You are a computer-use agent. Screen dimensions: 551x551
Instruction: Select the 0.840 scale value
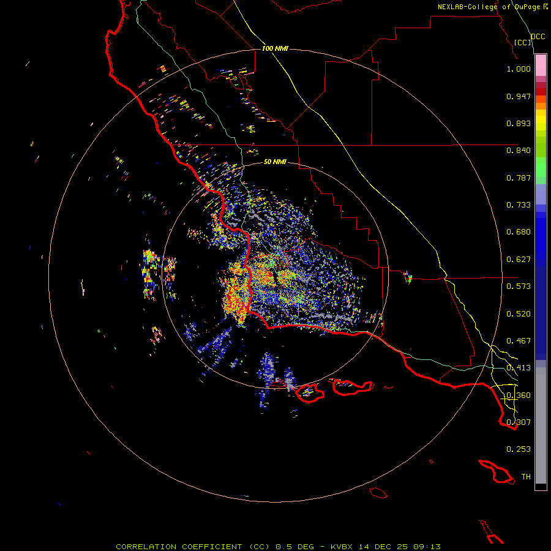click(519, 151)
